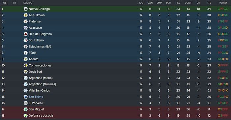Viewport: 231px width, 120px height.
Task: Click the Atlanta club badge icon
Action: point(26,59)
